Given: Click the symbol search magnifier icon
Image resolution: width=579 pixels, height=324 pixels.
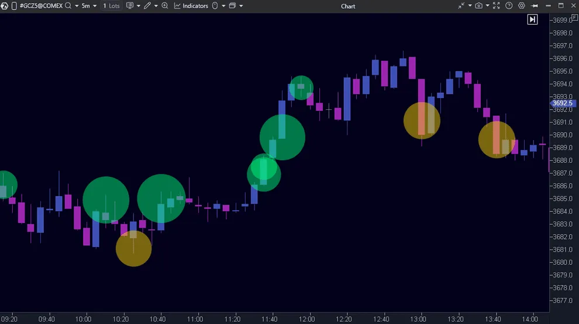Looking at the screenshot, I should point(68,6).
